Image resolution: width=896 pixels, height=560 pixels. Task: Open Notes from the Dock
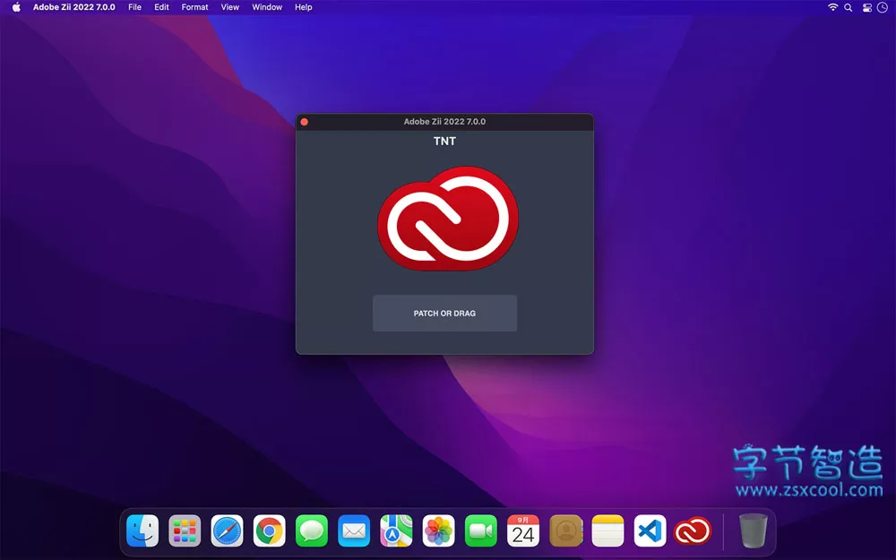click(x=607, y=530)
